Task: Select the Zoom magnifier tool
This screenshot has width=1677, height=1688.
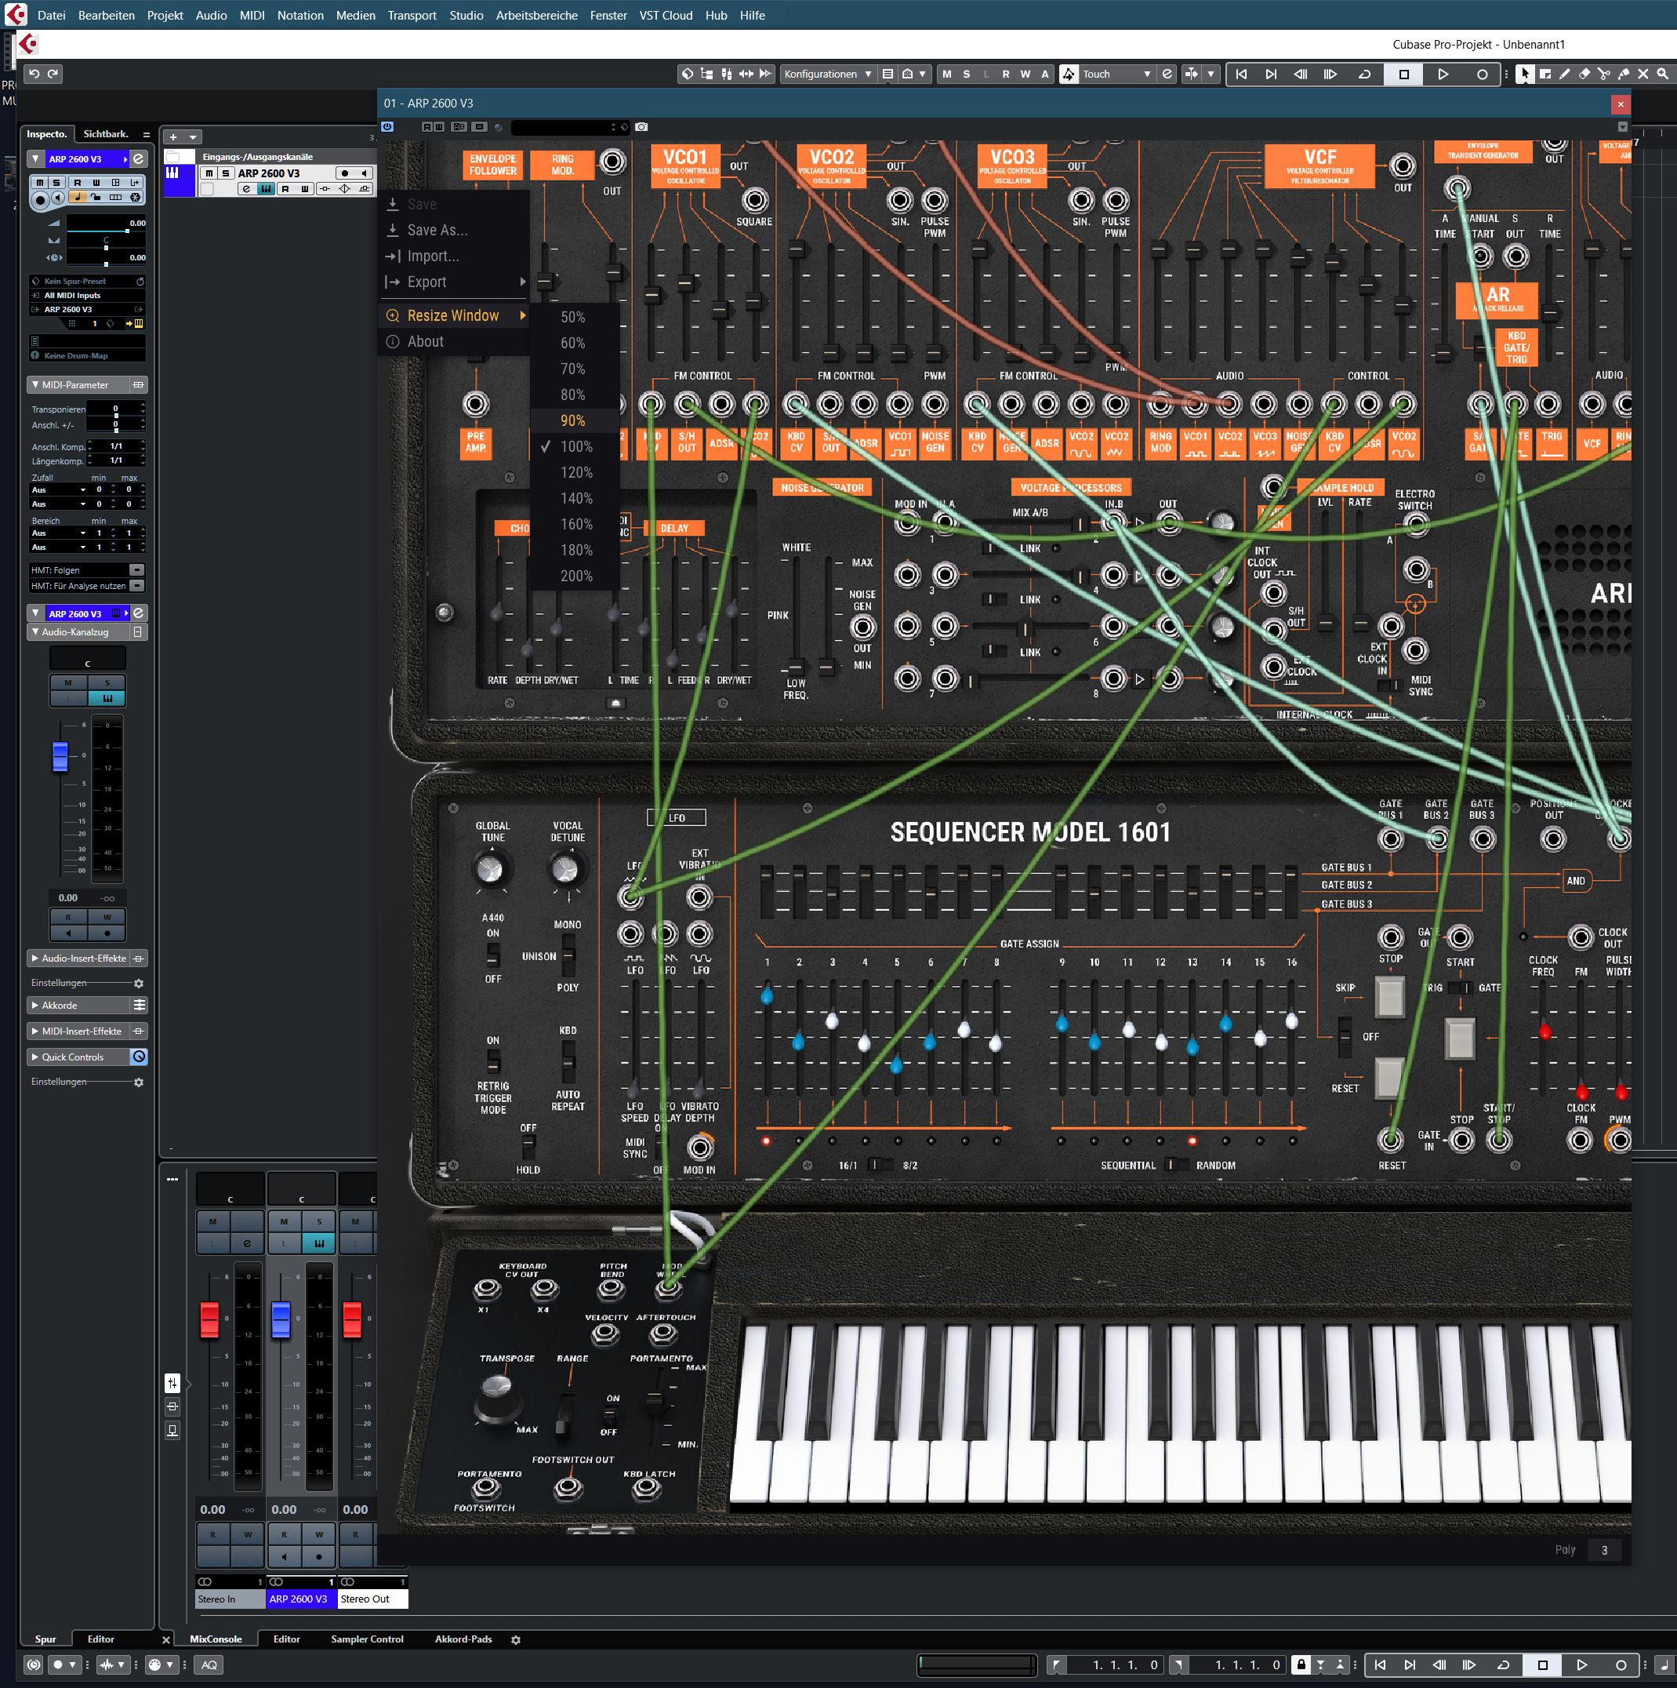Action: [x=1662, y=75]
